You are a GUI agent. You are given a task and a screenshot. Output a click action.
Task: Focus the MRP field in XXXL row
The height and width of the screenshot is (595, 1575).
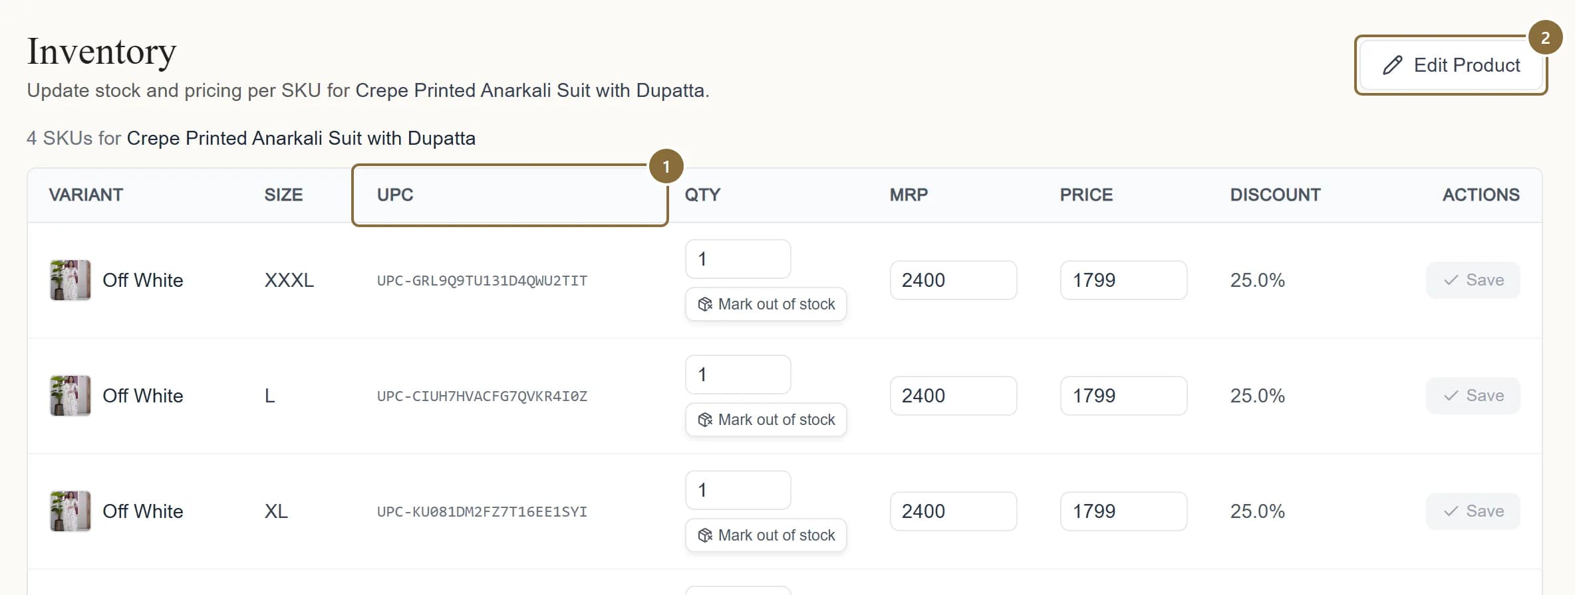[x=954, y=280]
